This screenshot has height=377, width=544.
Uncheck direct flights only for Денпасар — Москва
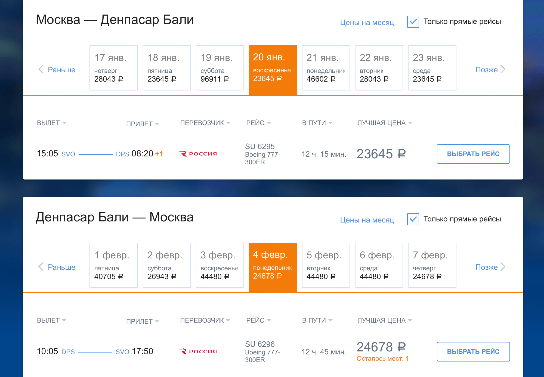(413, 219)
